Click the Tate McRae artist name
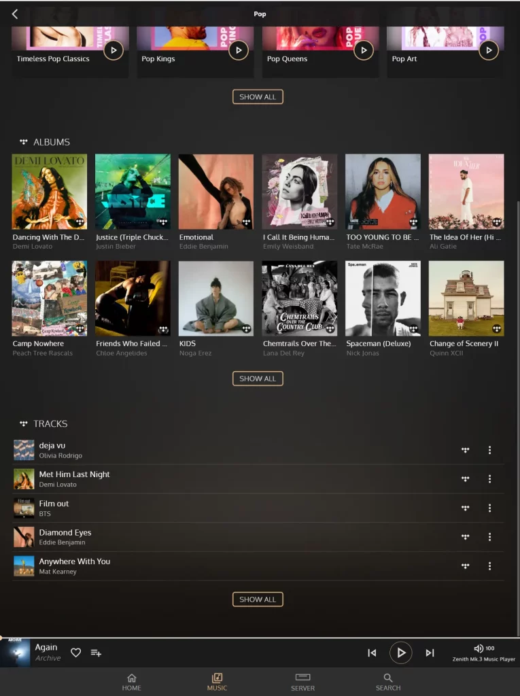The height and width of the screenshot is (696, 520). tap(364, 246)
